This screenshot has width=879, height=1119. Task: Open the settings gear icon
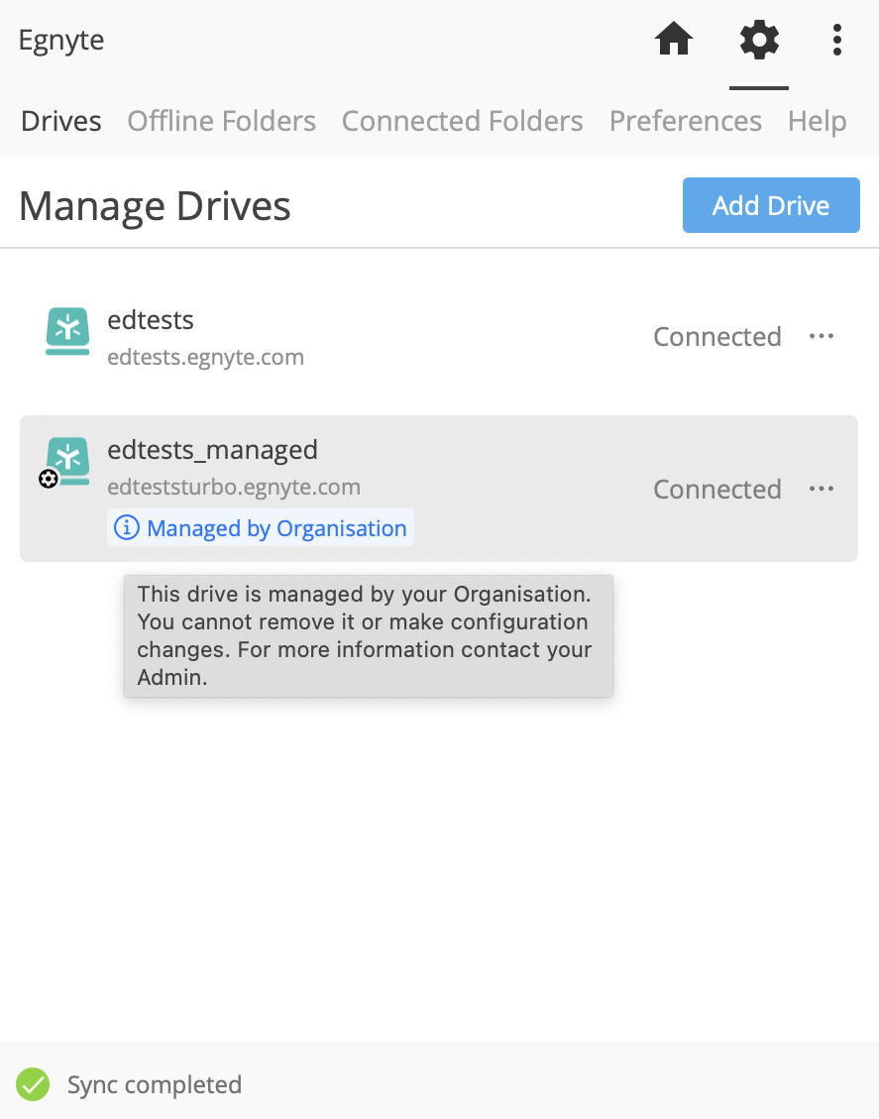(x=759, y=40)
